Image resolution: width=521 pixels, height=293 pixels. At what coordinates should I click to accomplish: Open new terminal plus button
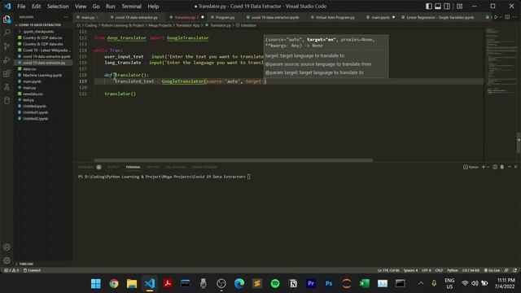[x=484, y=167]
